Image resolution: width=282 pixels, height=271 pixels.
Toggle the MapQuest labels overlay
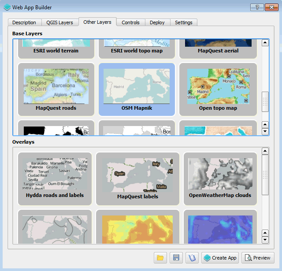pyautogui.click(x=137, y=178)
